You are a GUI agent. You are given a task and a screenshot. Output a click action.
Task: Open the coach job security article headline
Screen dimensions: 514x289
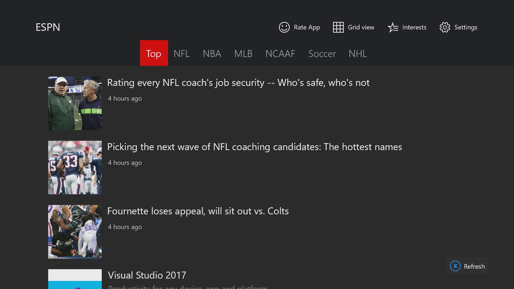coord(238,83)
